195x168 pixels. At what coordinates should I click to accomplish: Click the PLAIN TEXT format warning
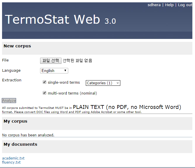tap(127, 107)
